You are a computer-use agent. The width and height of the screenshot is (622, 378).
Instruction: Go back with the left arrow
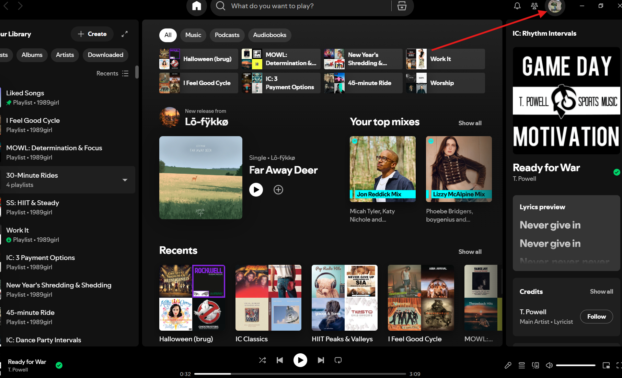coord(6,6)
